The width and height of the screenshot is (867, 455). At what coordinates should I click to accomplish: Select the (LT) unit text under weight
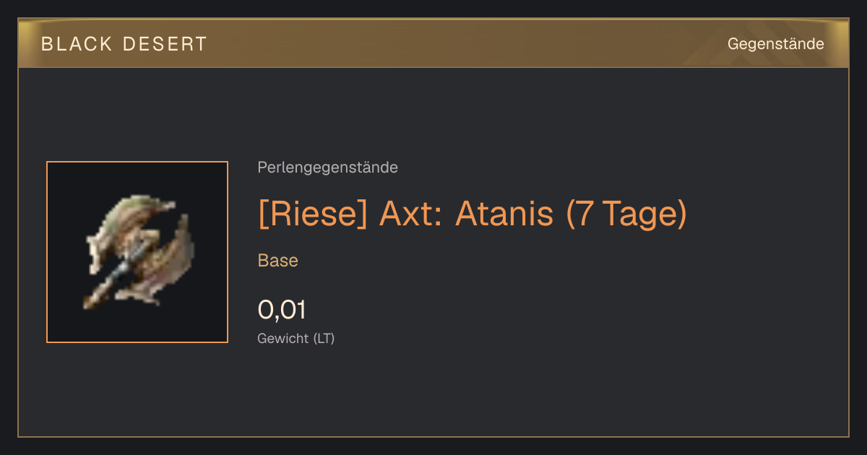324,338
